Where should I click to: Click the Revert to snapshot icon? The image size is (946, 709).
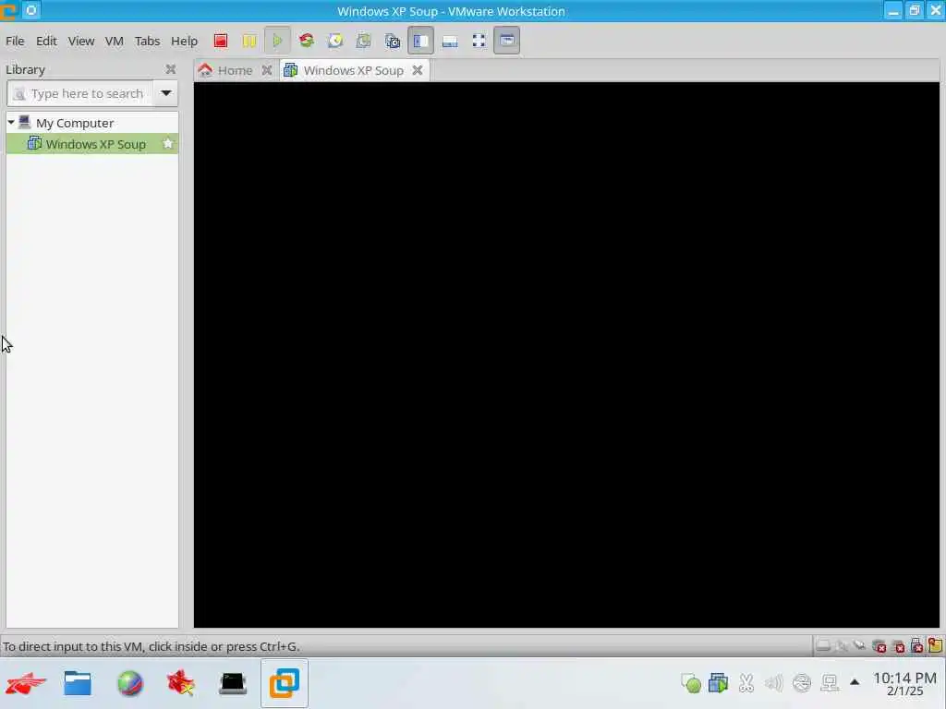pos(363,41)
